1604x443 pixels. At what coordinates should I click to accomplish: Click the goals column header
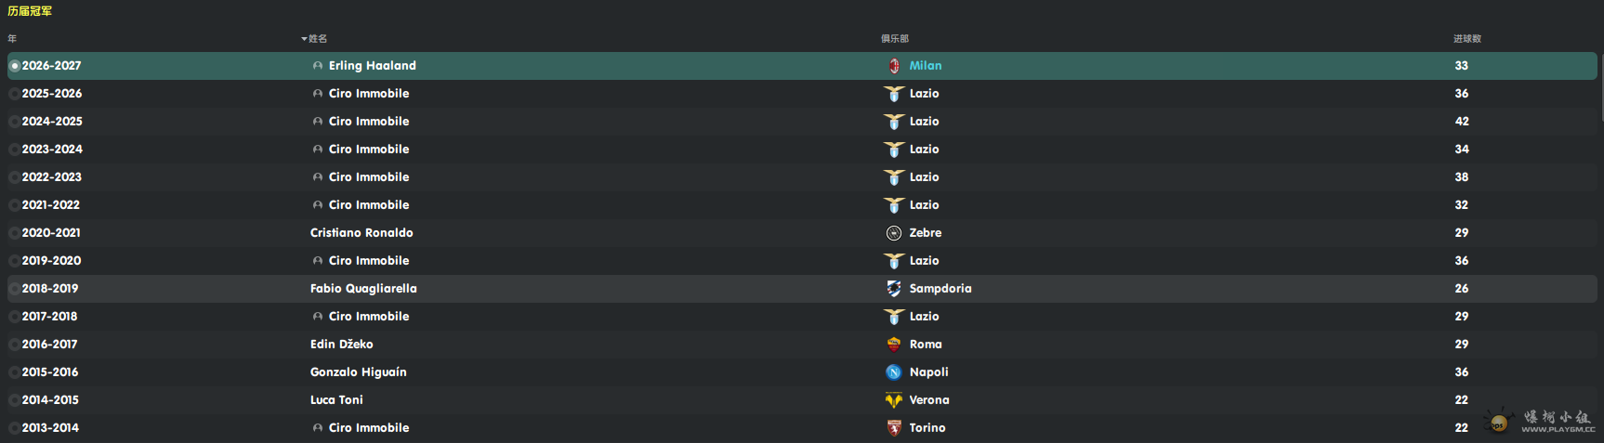(x=1467, y=39)
